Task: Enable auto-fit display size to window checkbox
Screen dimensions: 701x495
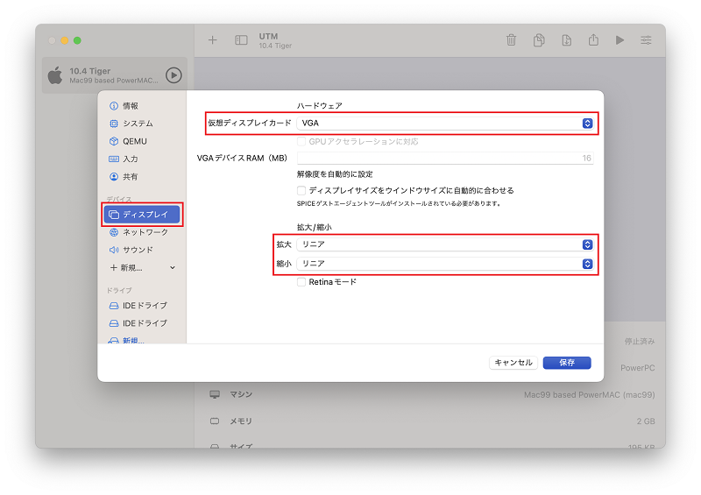Action: click(301, 190)
